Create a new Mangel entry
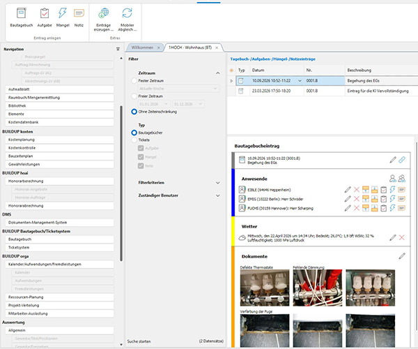The image size is (418, 349). [x=63, y=17]
